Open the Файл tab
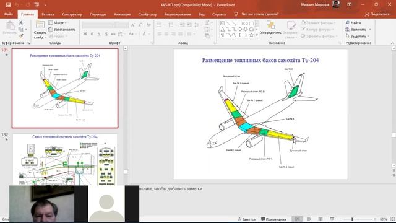The image size is (396, 223). point(8,14)
